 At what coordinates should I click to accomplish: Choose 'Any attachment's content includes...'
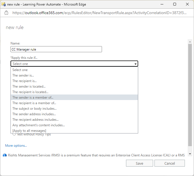[x=39, y=125]
